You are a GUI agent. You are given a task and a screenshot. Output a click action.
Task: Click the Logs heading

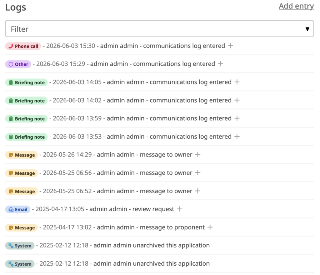point(16,8)
